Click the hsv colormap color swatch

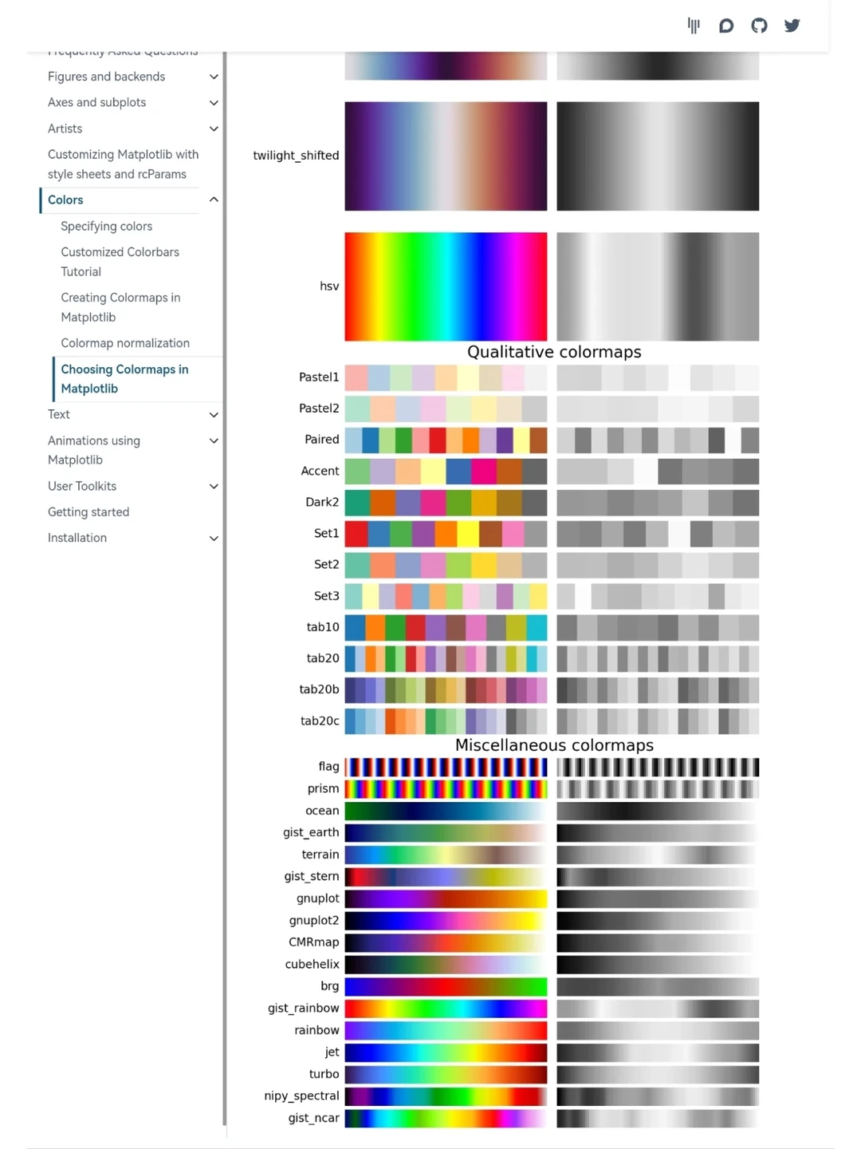pyautogui.click(x=446, y=286)
